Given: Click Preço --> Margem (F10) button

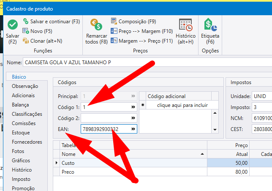Looking at the screenshot, I should [114, 31].
